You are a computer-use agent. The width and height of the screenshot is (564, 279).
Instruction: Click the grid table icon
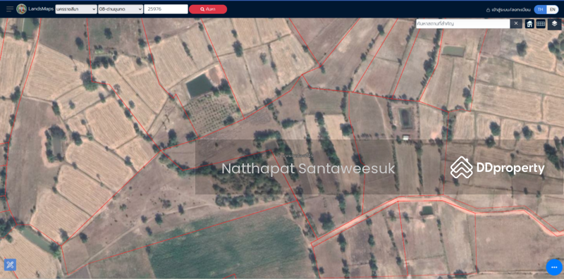click(x=541, y=24)
